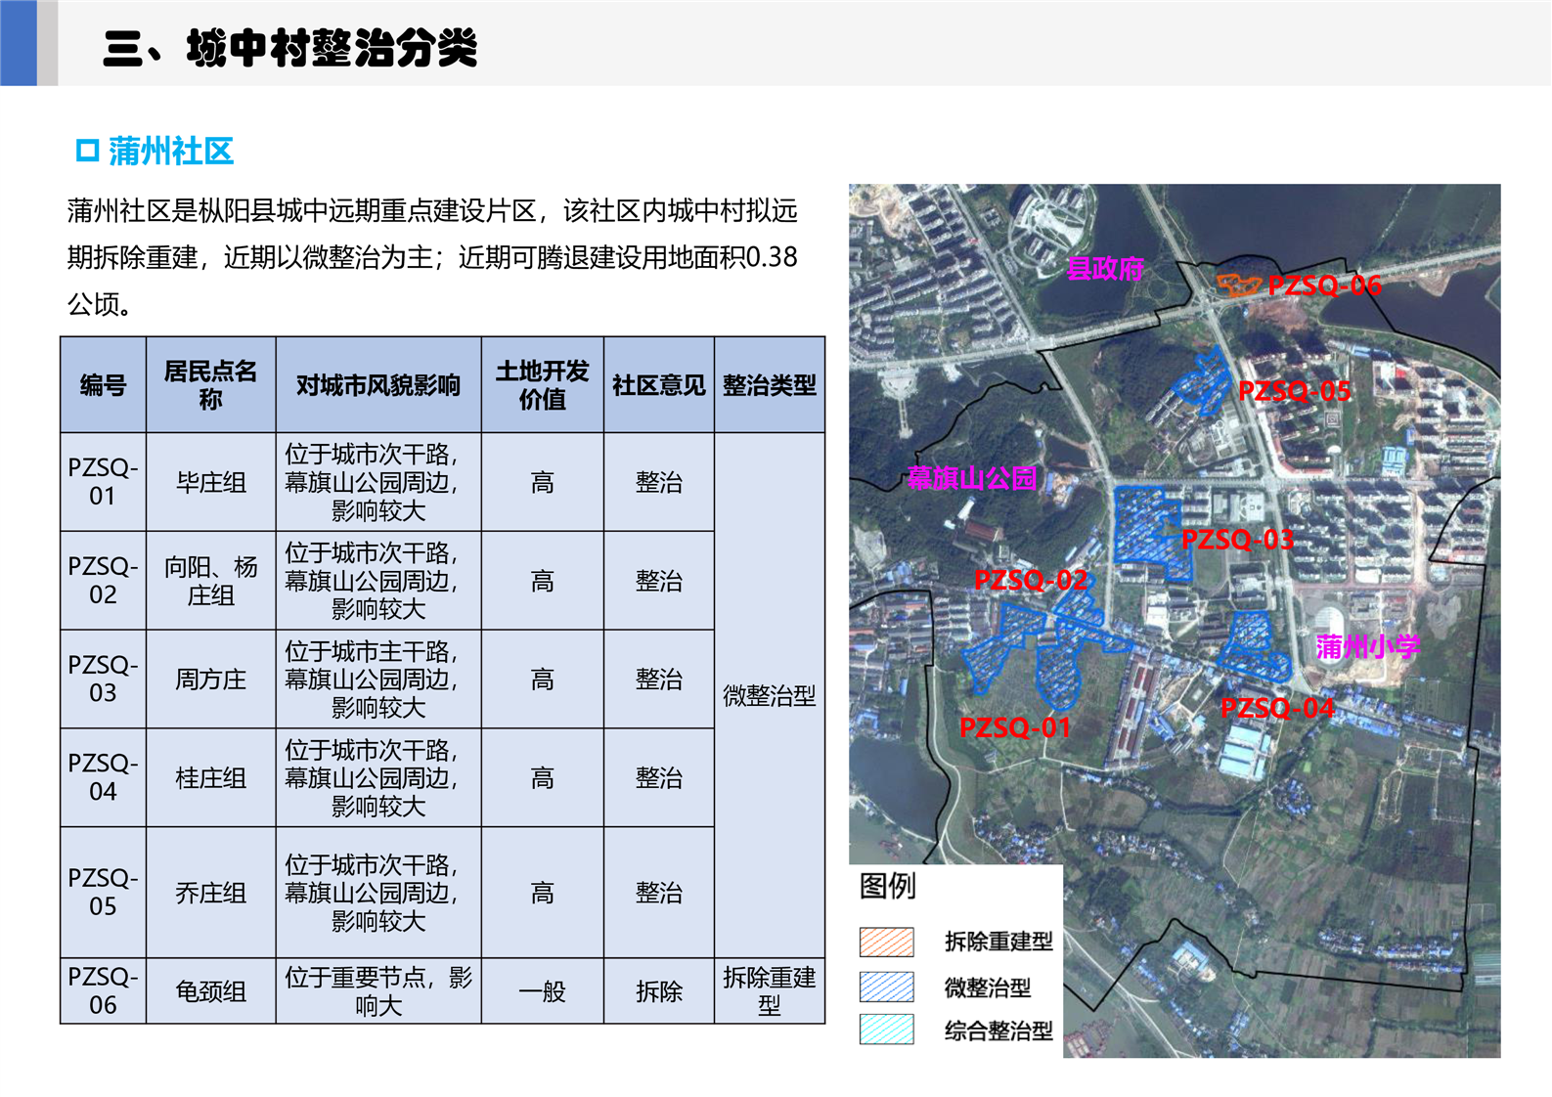Click the 乔庄组 cell
The width and height of the screenshot is (1552, 1097).
211,893
